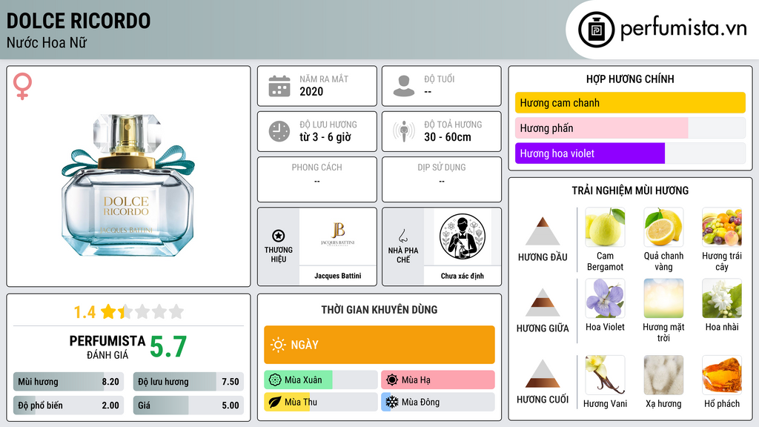Screen dimensions: 759x427
Task: Click the Hương cuối pyramid icon
Action: (x=542, y=374)
